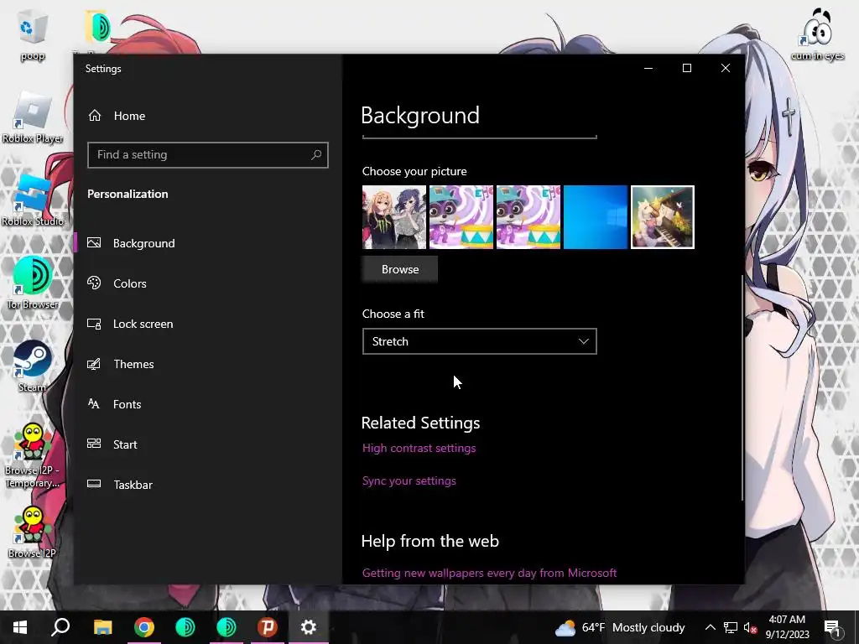Viewport: 859px width, 644px height.
Task: Open Getting new wallpapers every day link
Action: tap(489, 573)
